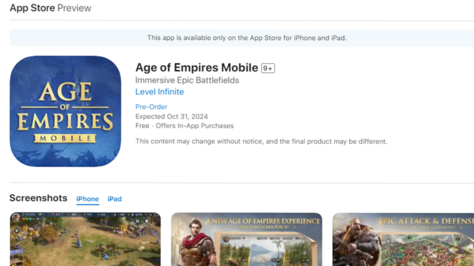
Task: Open the Level Infinite developer page
Action: coord(159,92)
